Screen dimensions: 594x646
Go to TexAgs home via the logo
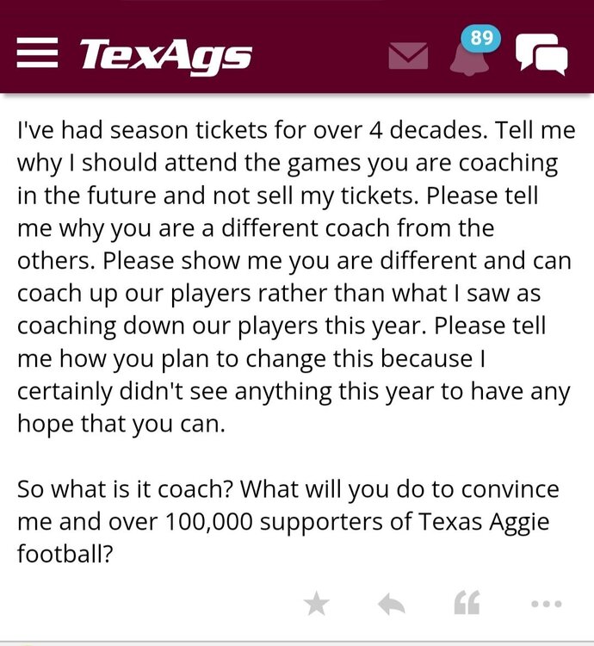coord(165,55)
